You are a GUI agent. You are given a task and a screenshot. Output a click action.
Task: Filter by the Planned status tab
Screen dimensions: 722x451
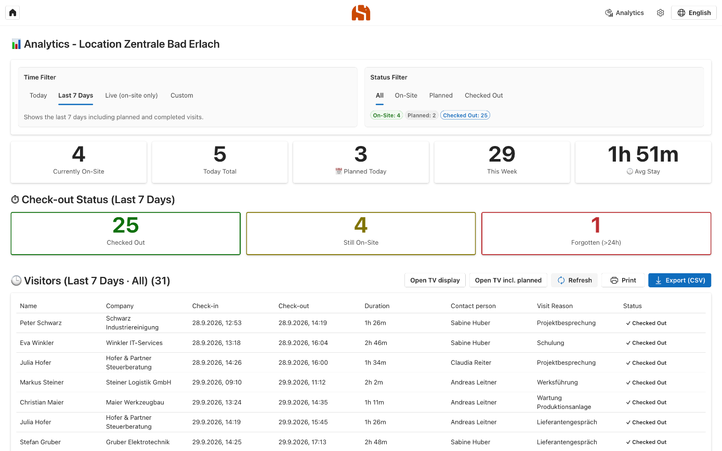[441, 96]
